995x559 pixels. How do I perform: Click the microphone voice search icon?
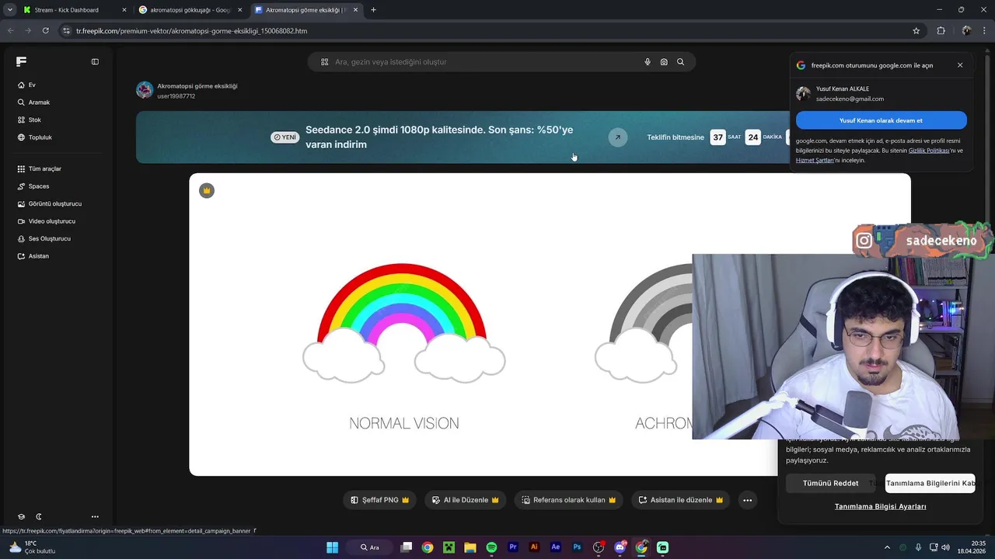[x=648, y=62]
